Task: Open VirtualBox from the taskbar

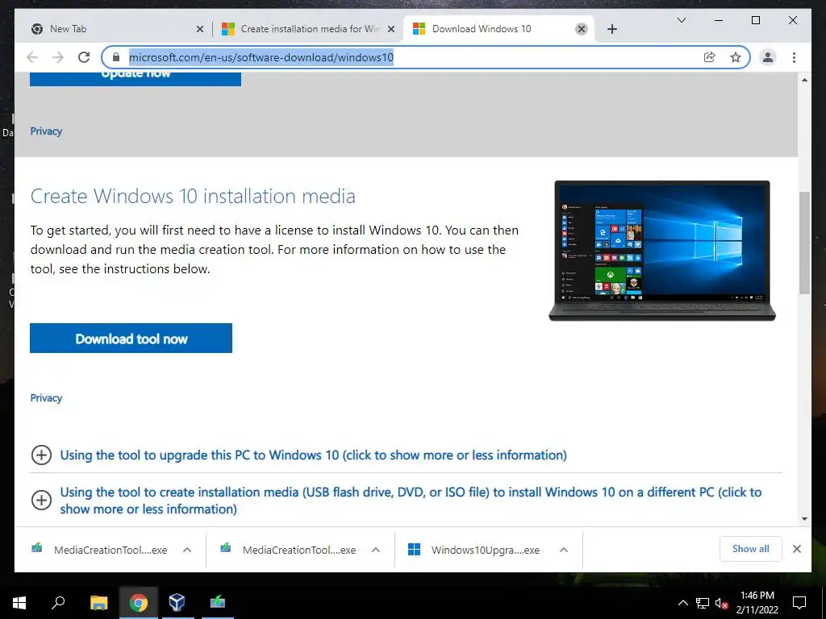Action: (x=177, y=603)
